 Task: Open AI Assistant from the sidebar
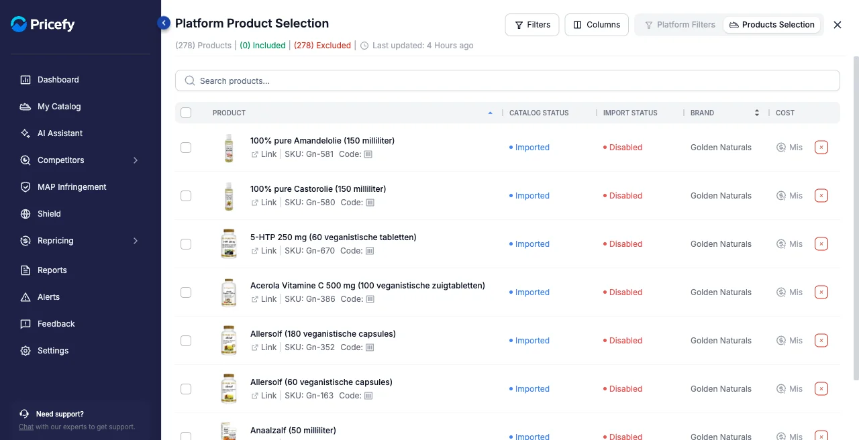60,133
